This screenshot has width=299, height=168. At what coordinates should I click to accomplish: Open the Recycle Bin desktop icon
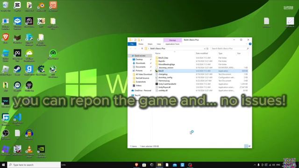pyautogui.click(x=6, y=6)
